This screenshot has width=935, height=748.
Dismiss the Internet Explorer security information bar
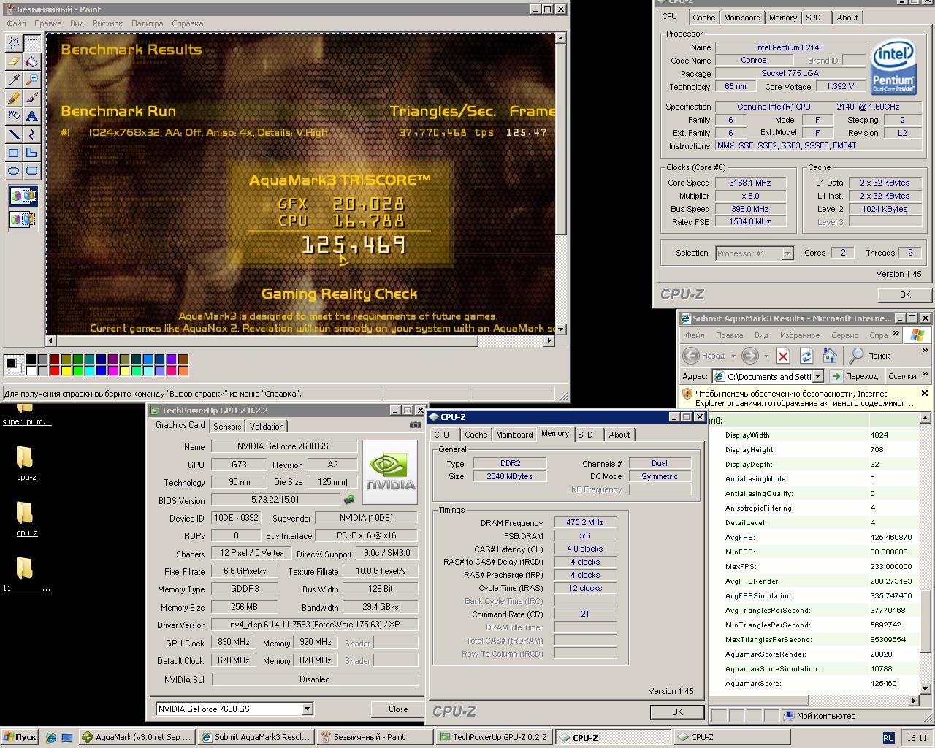point(924,393)
